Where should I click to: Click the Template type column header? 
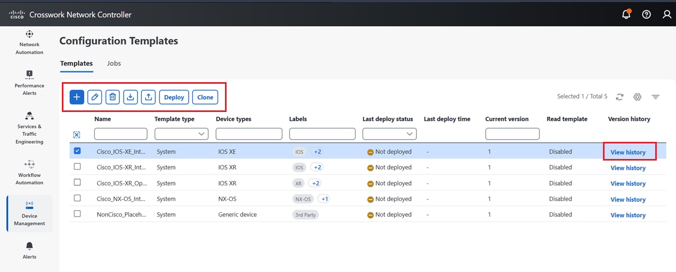point(174,119)
